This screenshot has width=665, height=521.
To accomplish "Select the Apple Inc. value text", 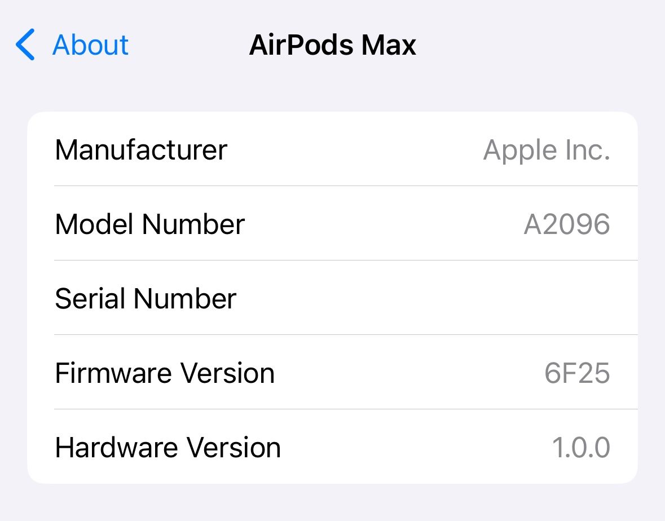I will pyautogui.click(x=547, y=150).
